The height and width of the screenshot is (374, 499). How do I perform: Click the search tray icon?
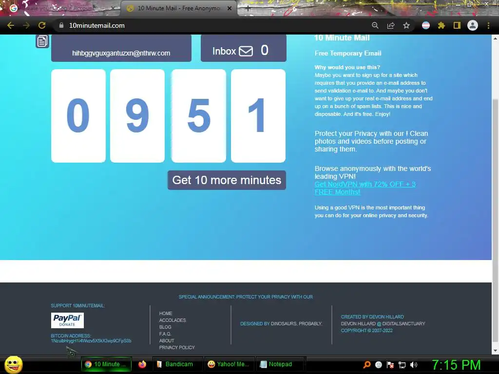pos(366,365)
